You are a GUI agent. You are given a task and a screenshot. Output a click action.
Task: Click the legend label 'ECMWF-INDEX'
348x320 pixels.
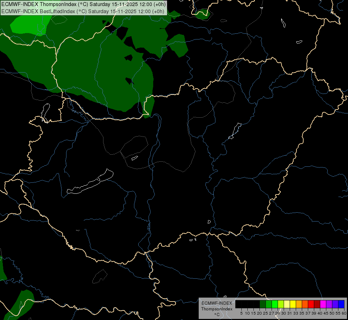217,303
